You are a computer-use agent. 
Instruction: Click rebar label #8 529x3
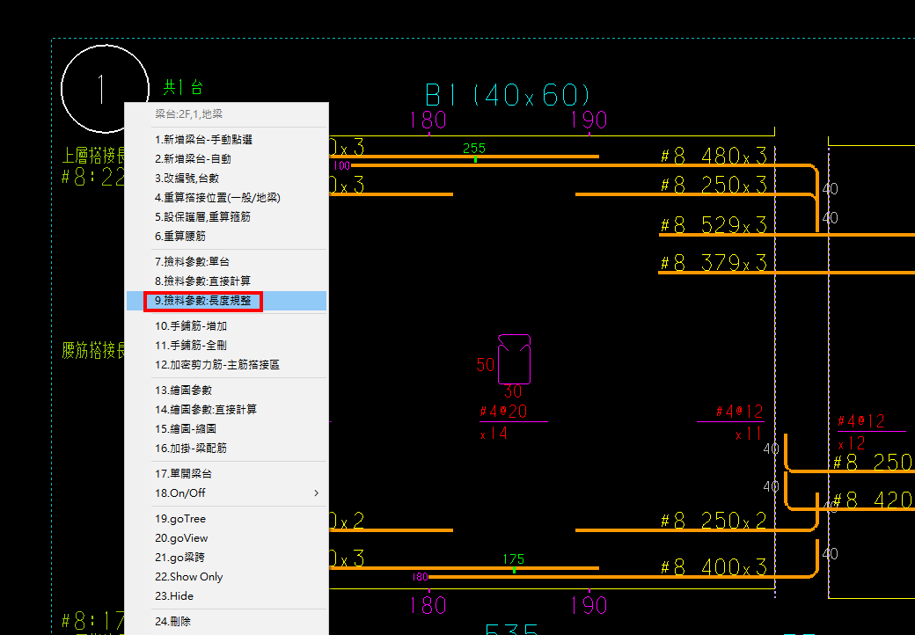tap(714, 225)
